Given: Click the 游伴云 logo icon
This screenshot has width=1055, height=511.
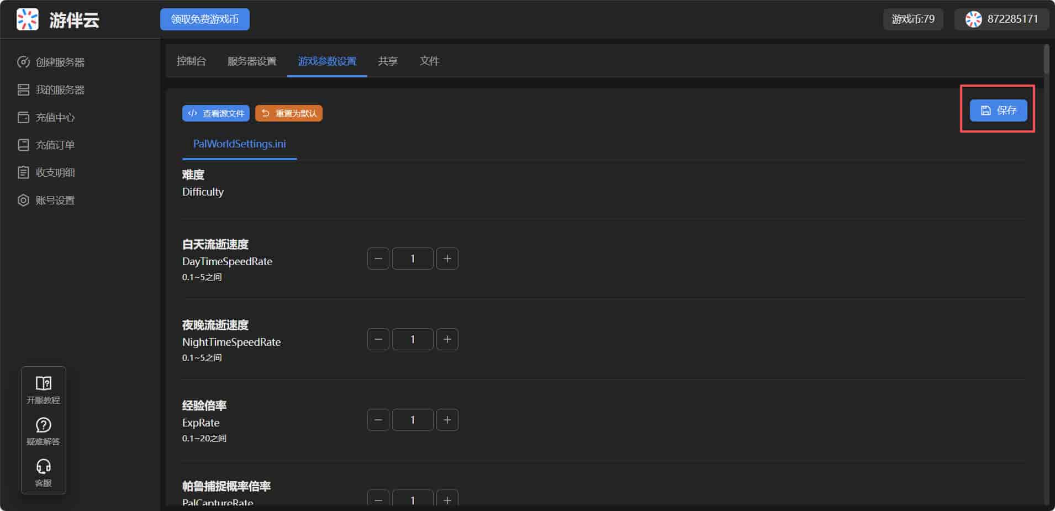Looking at the screenshot, I should coord(27,19).
